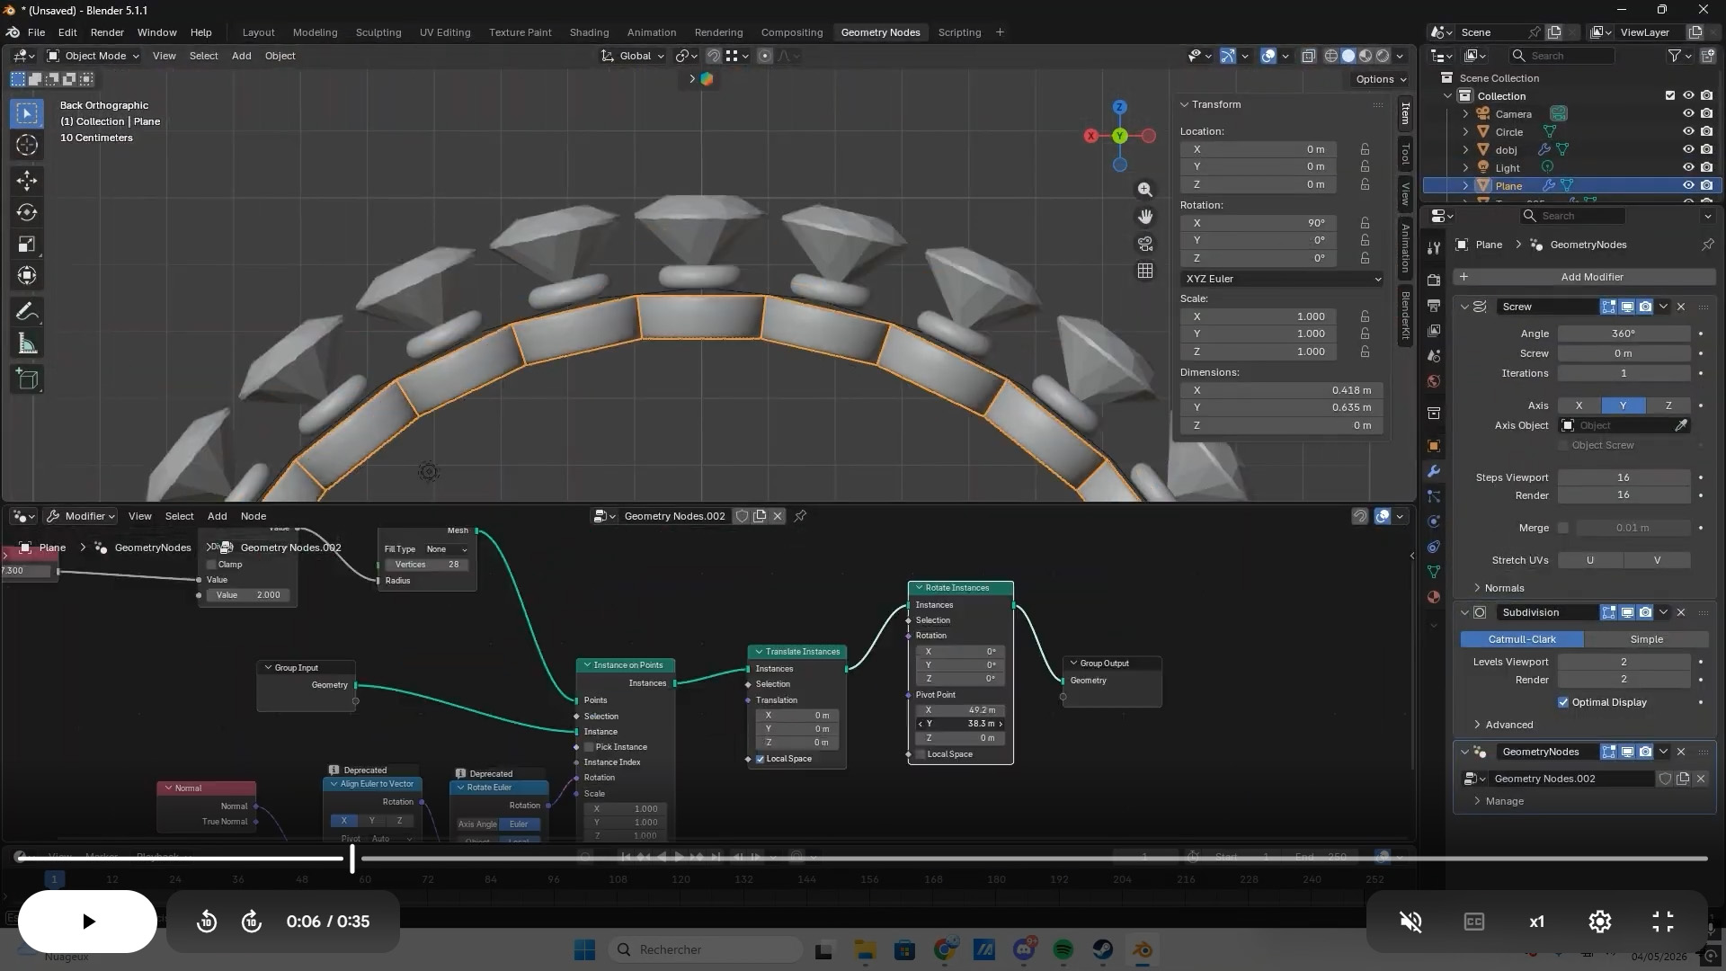This screenshot has width=1726, height=971.
Task: Open the Material properties tab
Action: click(1434, 597)
